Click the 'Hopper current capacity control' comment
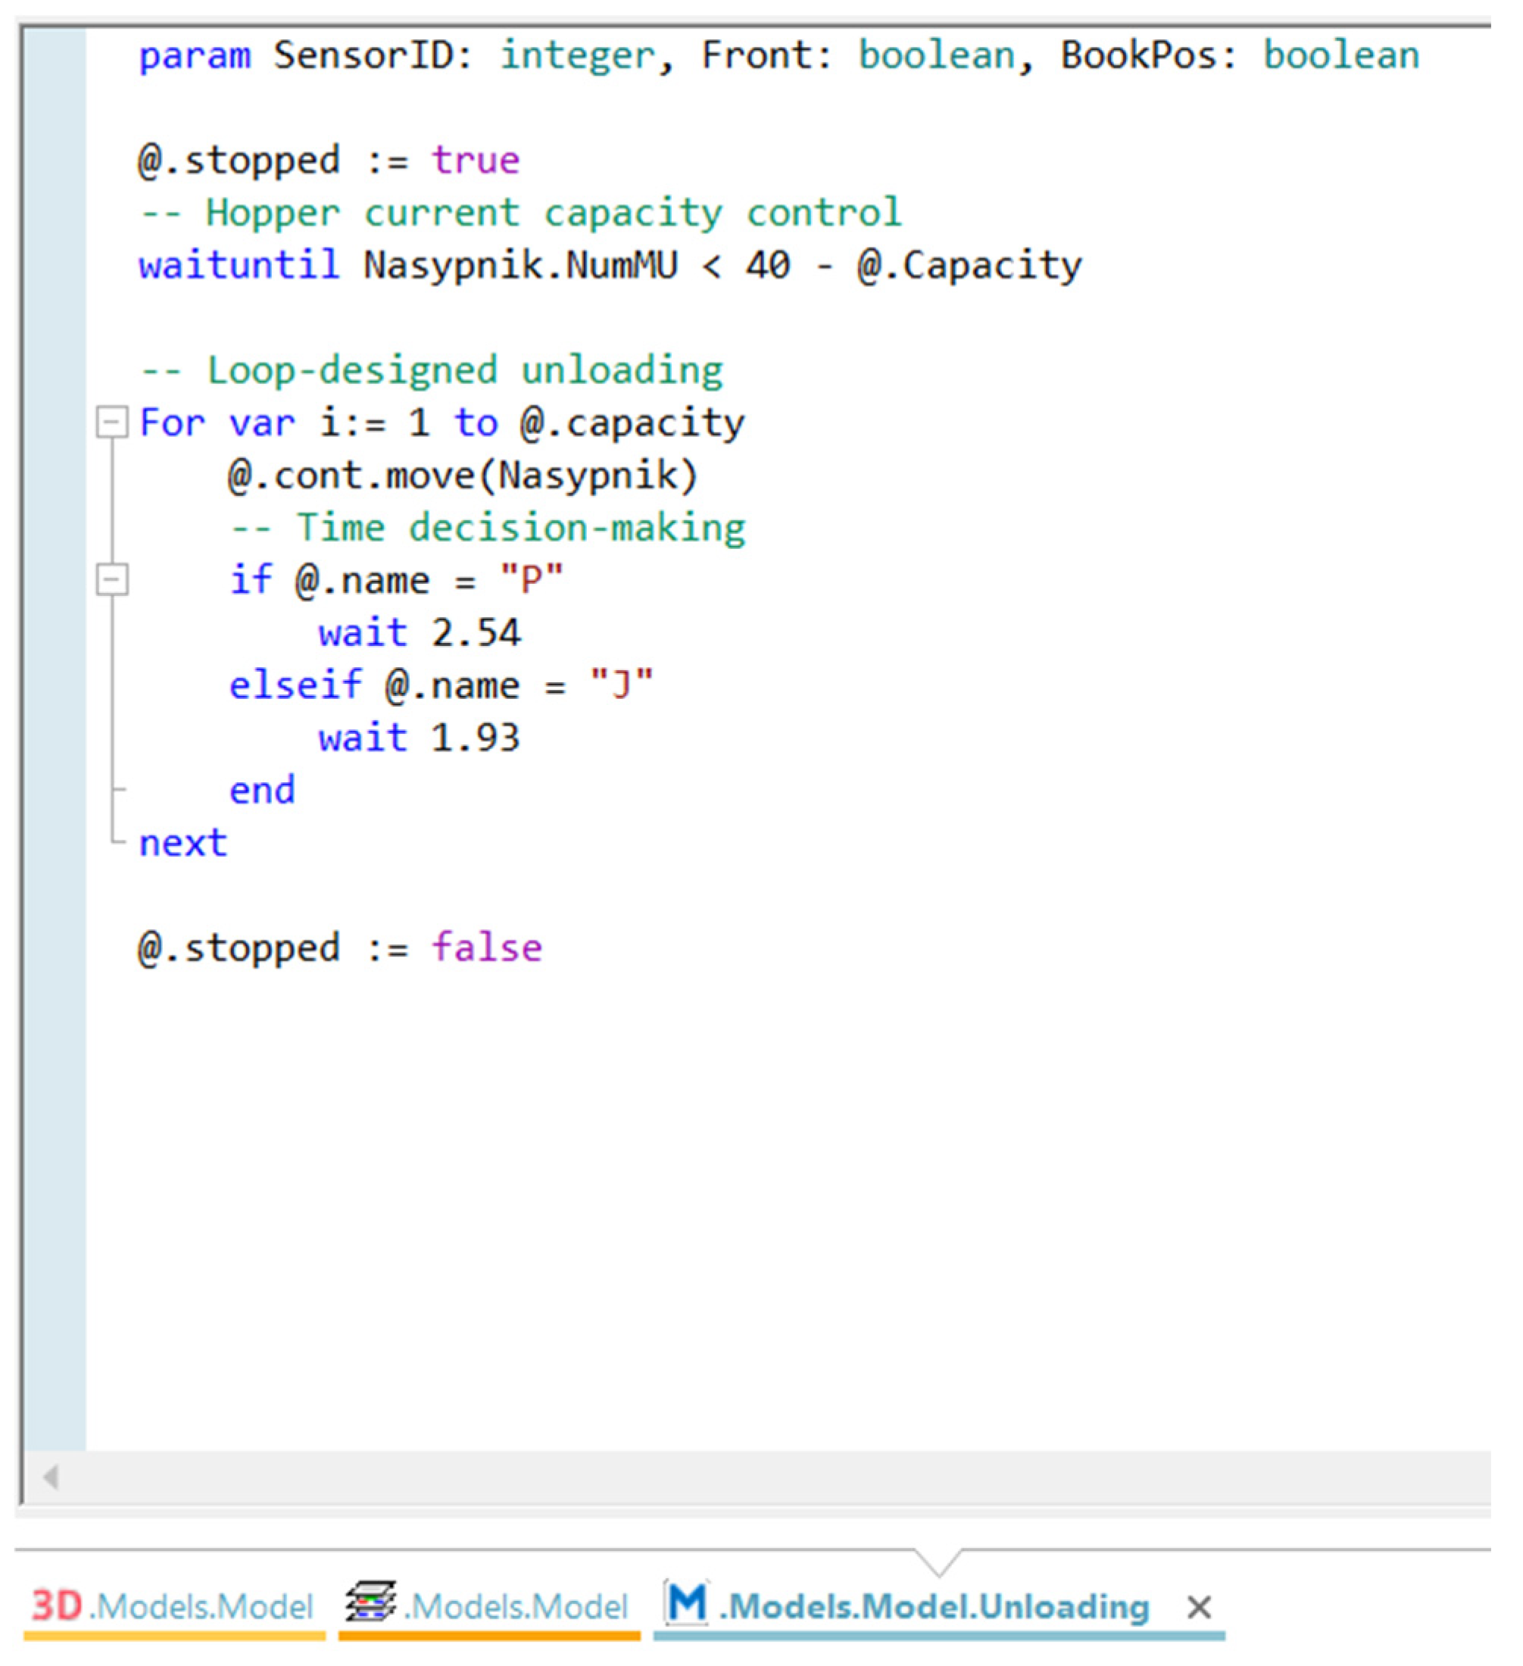Image resolution: width=1523 pixels, height=1666 pixels. pyautogui.click(x=520, y=212)
